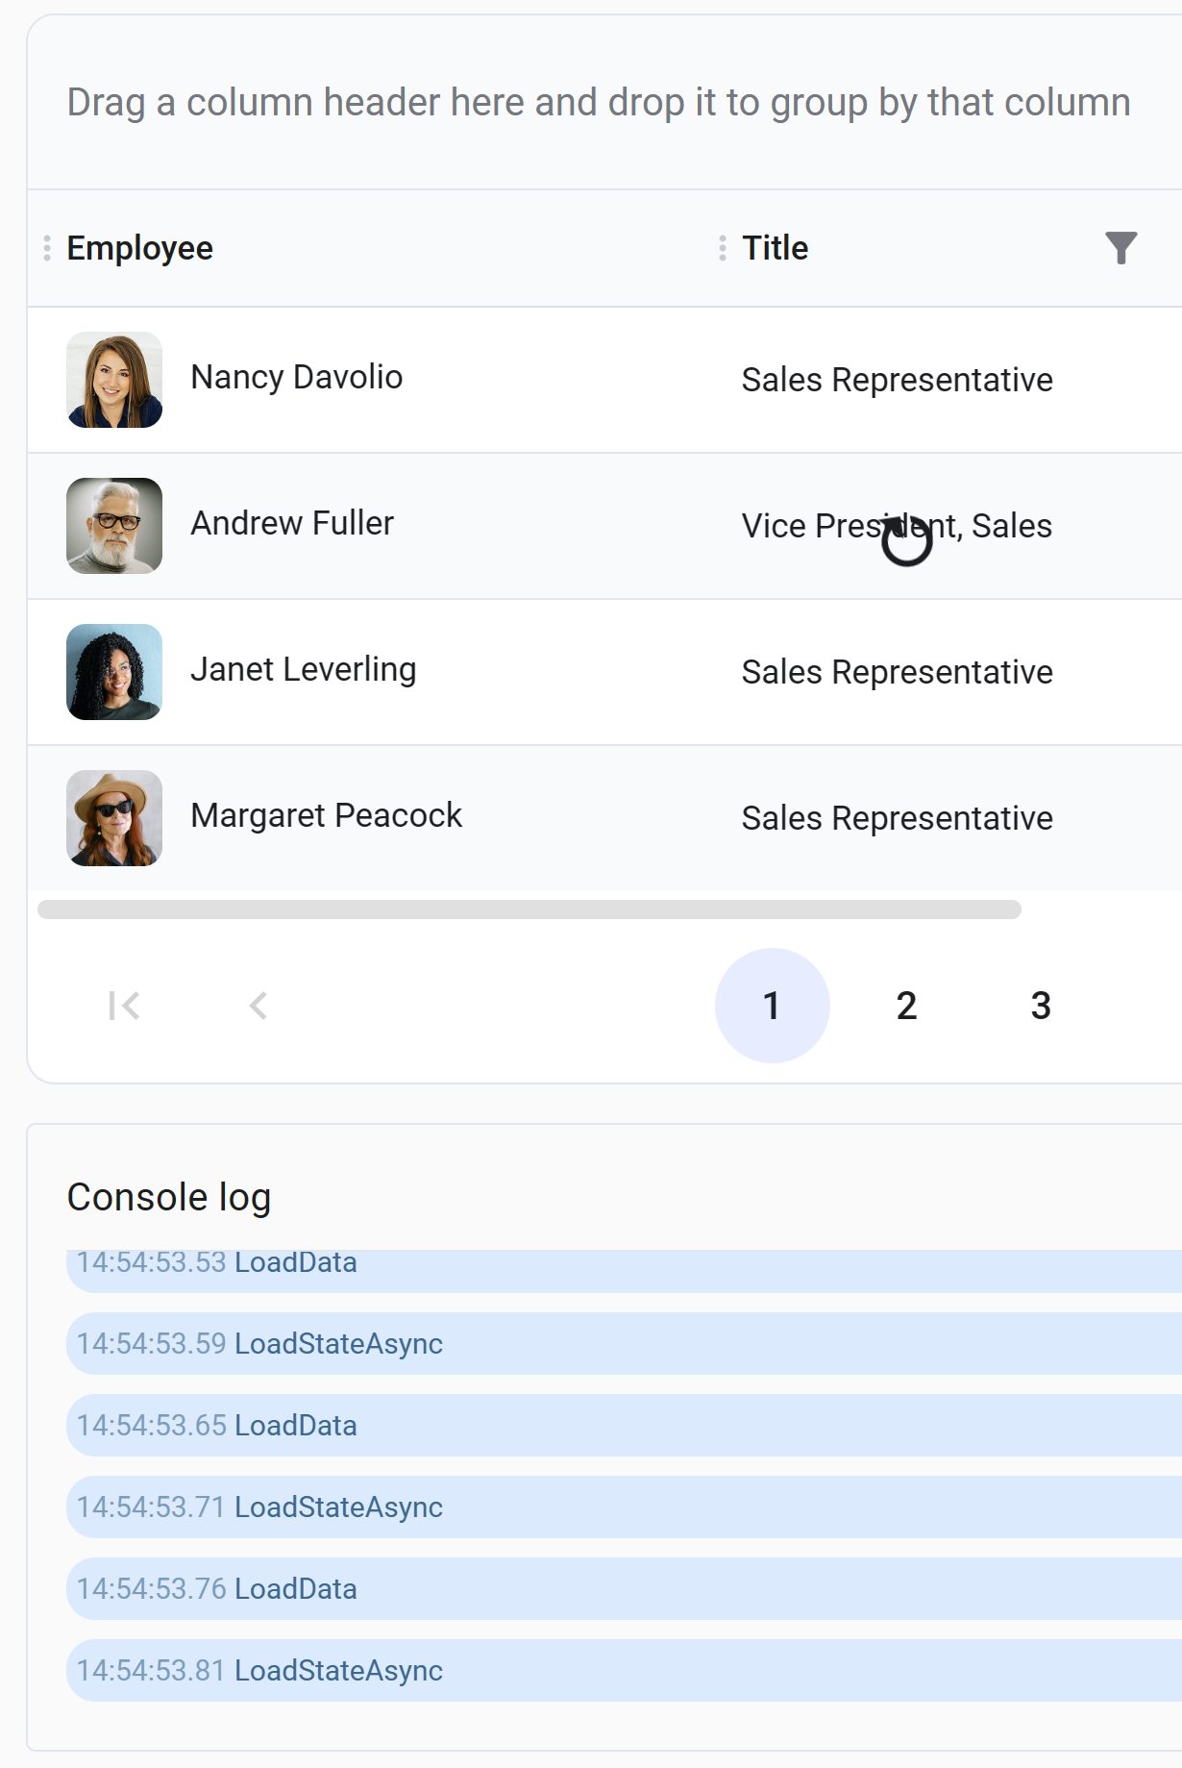Click Margaret Peacock's avatar image

pos(114,818)
